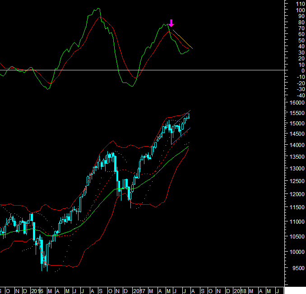Select the 100 indicator scale value
Image resolution: width=306 pixels, height=294 pixels.
click(300, 10)
